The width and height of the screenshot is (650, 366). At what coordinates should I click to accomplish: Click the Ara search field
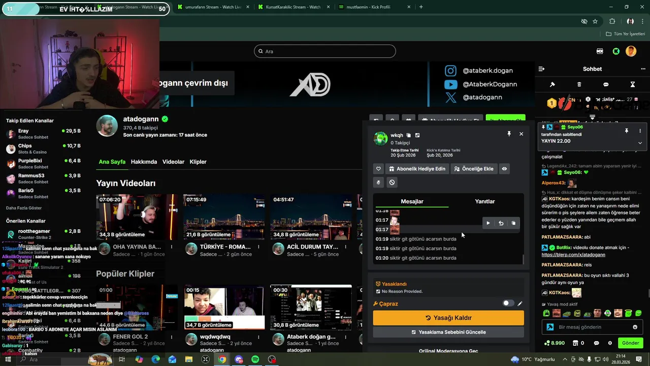click(325, 51)
